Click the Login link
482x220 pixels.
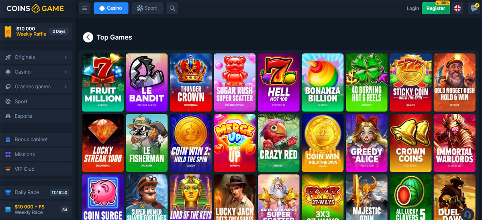click(413, 8)
